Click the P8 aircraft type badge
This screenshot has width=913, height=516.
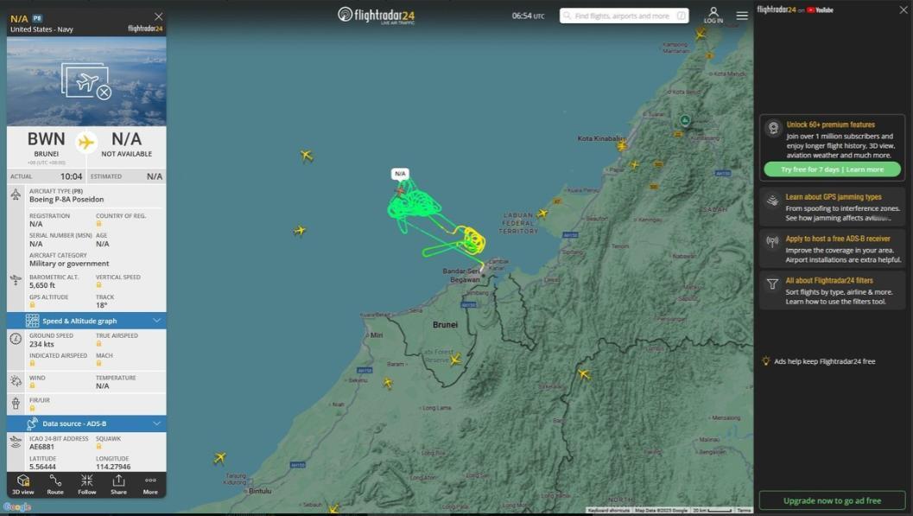(36, 19)
